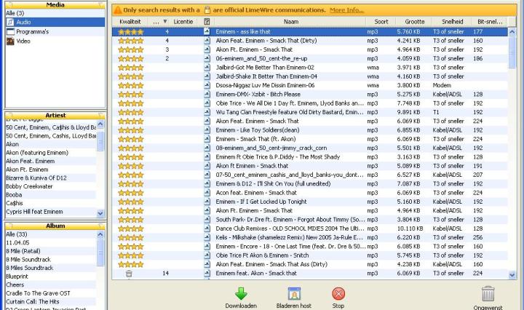The height and width of the screenshot is (310, 524).
Task: Collapse the Album panel with right arrow
Action: pos(102,226)
